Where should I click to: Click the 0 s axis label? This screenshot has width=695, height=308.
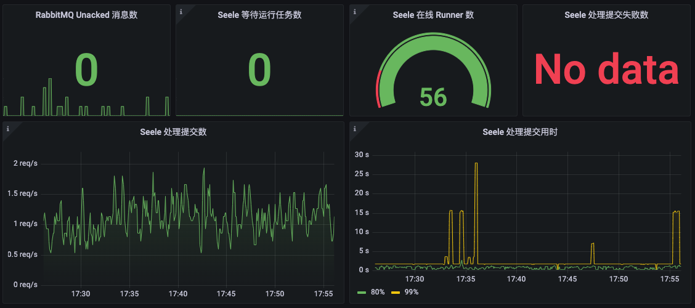coord(364,270)
